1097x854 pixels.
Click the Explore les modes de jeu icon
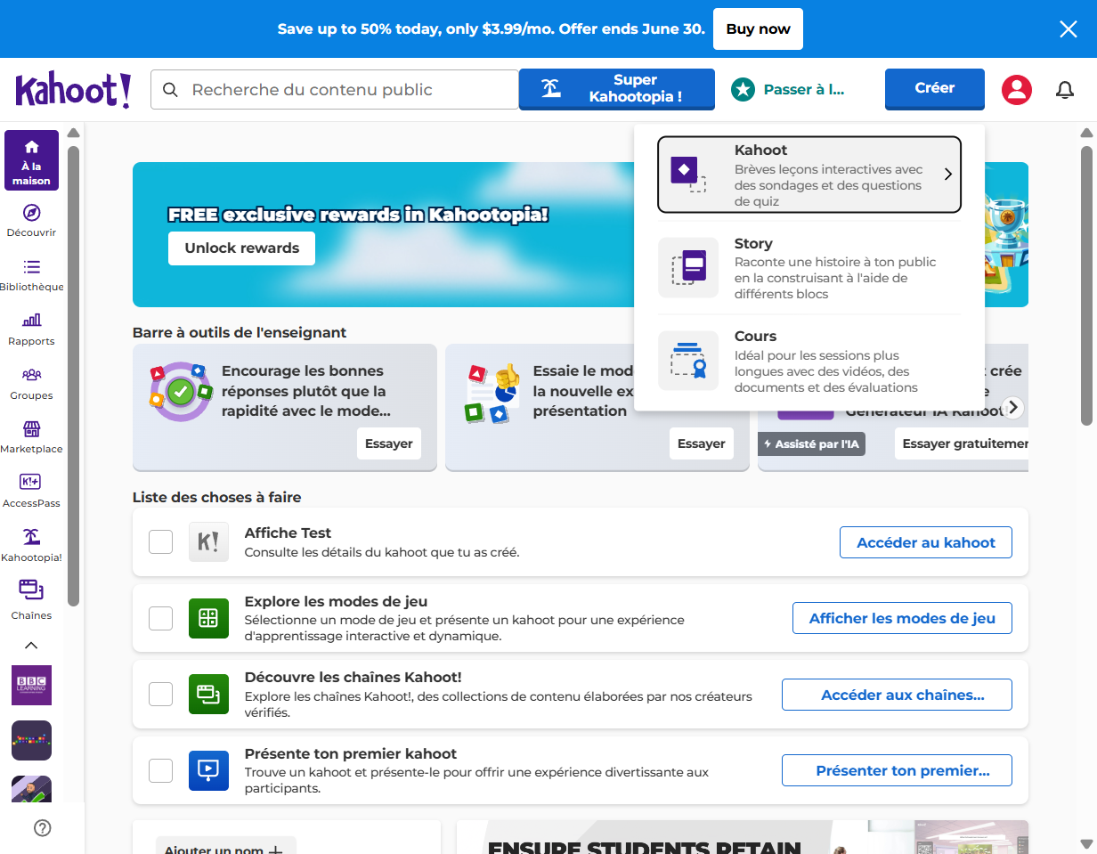coord(208,618)
